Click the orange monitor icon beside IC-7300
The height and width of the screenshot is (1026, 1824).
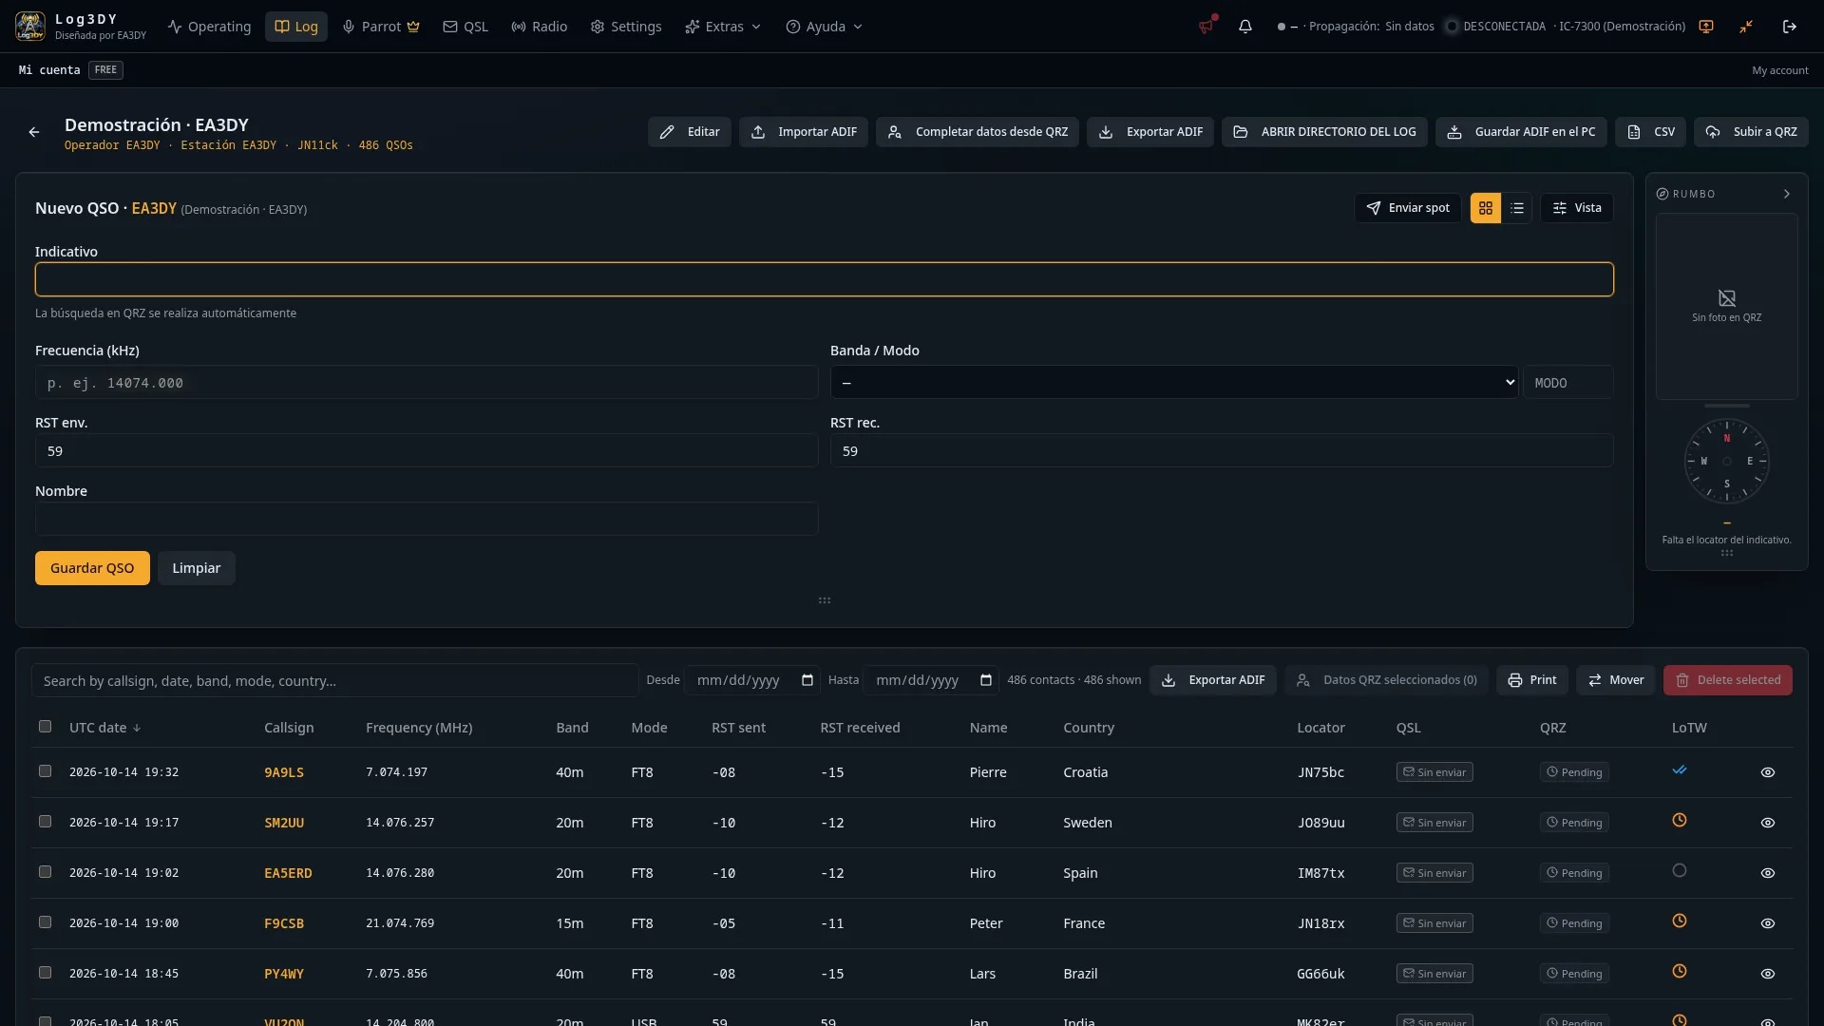coord(1706,27)
